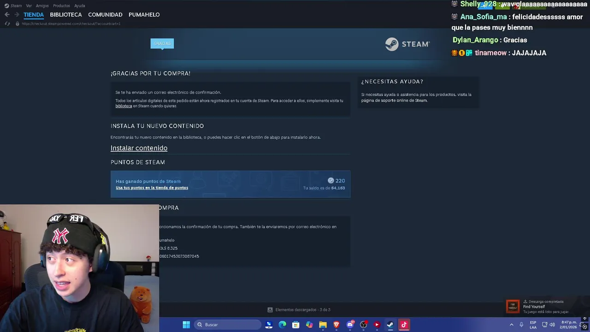Screen dimensions: 590x332
Task: Click the checkout URL address bar
Action: (x=71, y=24)
